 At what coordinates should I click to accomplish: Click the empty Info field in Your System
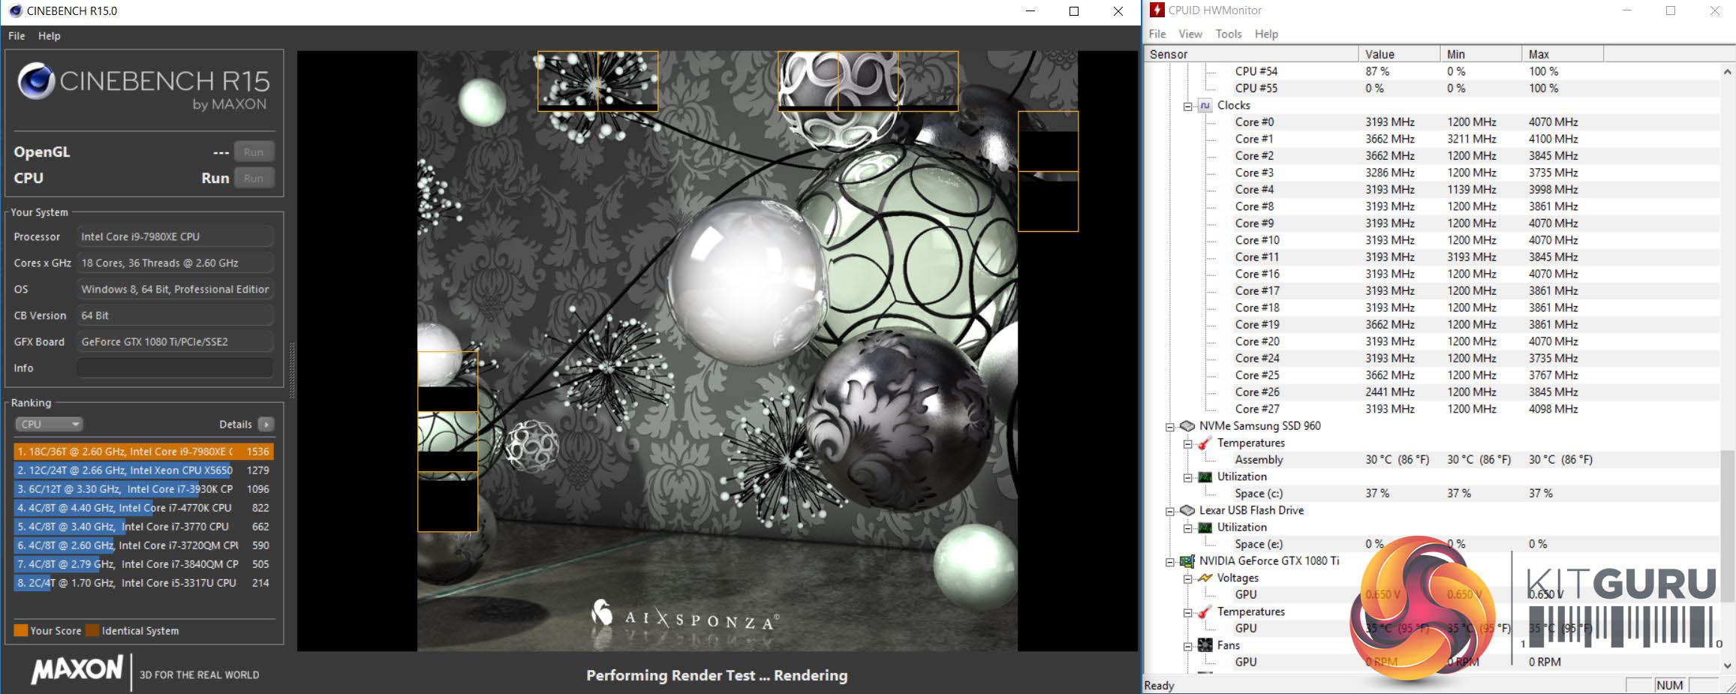[176, 368]
